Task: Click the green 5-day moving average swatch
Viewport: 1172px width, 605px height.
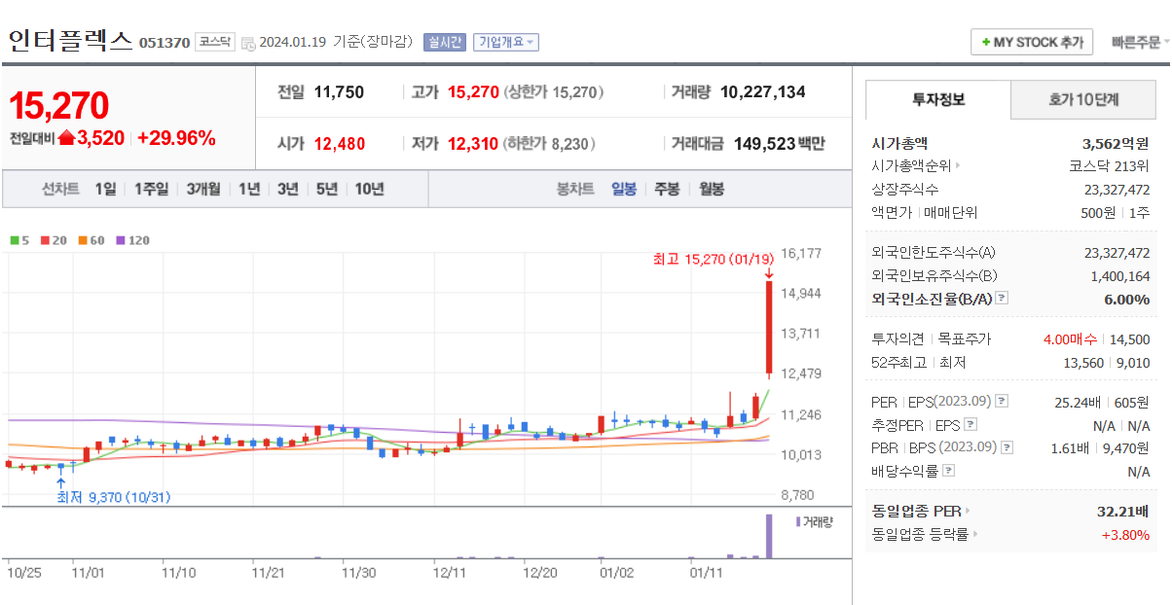Action: [x=15, y=240]
